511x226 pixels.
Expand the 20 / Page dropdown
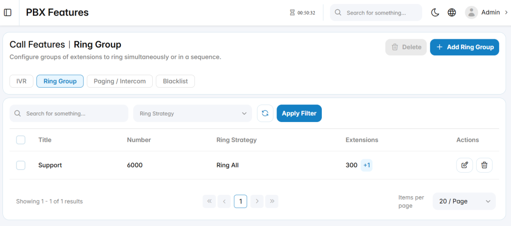click(464, 201)
